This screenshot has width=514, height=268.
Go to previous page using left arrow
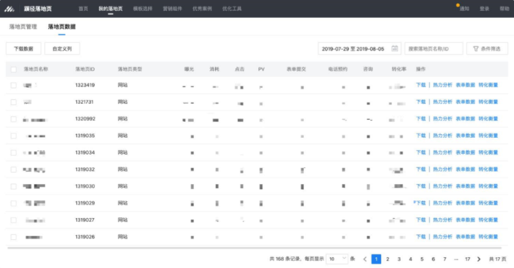tap(365, 259)
